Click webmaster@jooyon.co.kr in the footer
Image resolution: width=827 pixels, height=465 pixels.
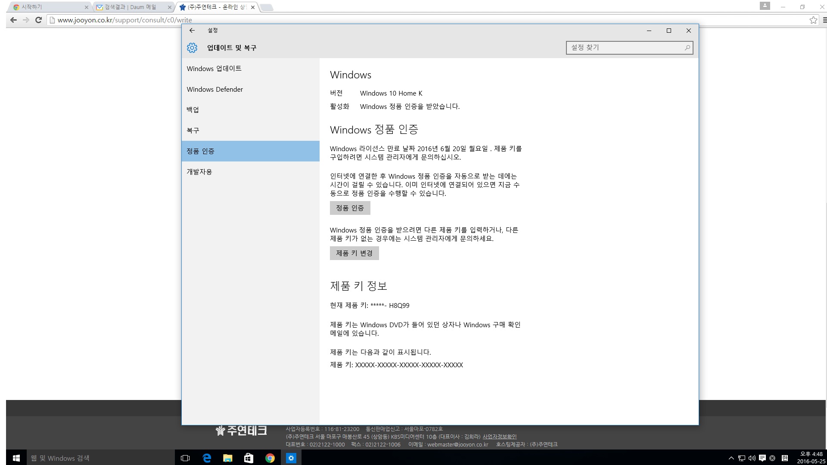(458, 444)
